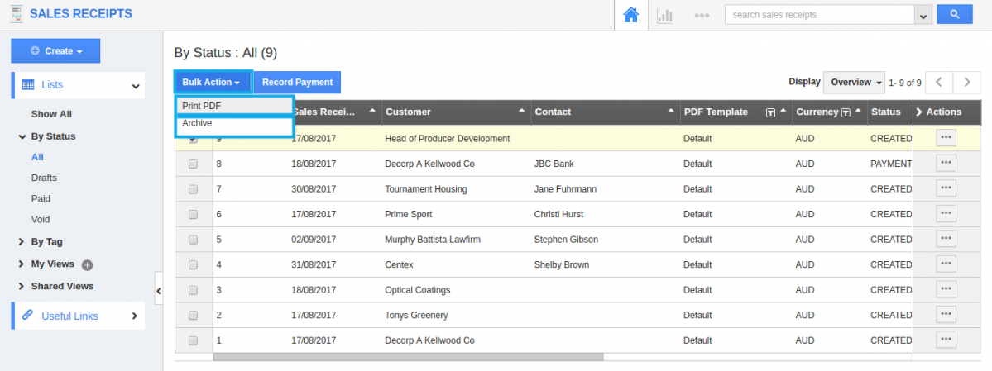Select receipt 6 Prime Sport checkbox
The width and height of the screenshot is (992, 371).
tap(193, 214)
